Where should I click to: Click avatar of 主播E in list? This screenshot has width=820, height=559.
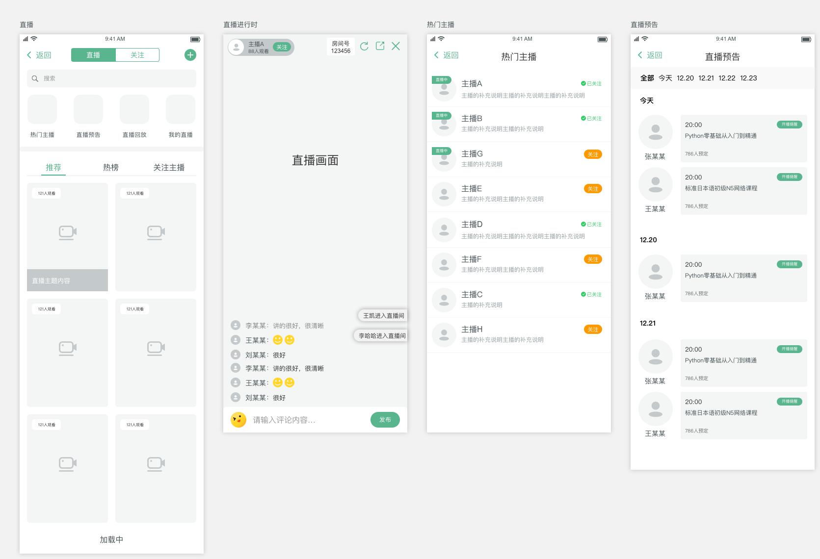coord(444,194)
